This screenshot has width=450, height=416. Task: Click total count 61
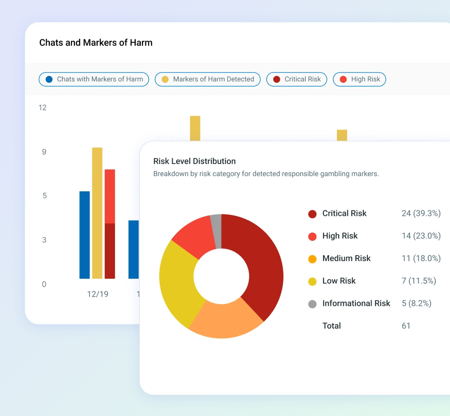coord(406,326)
